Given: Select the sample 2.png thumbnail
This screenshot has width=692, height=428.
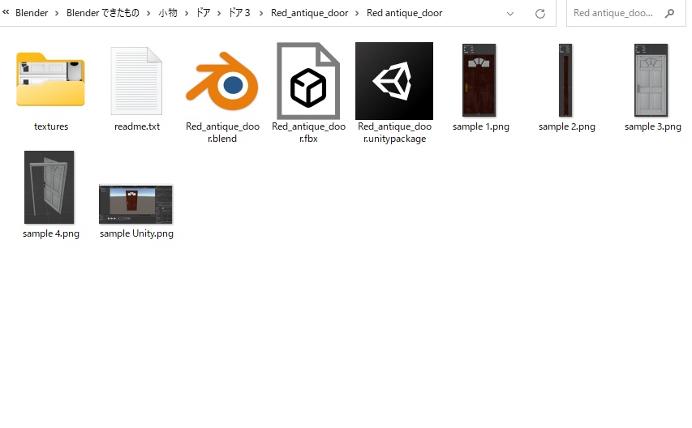Looking at the screenshot, I should tap(565, 80).
